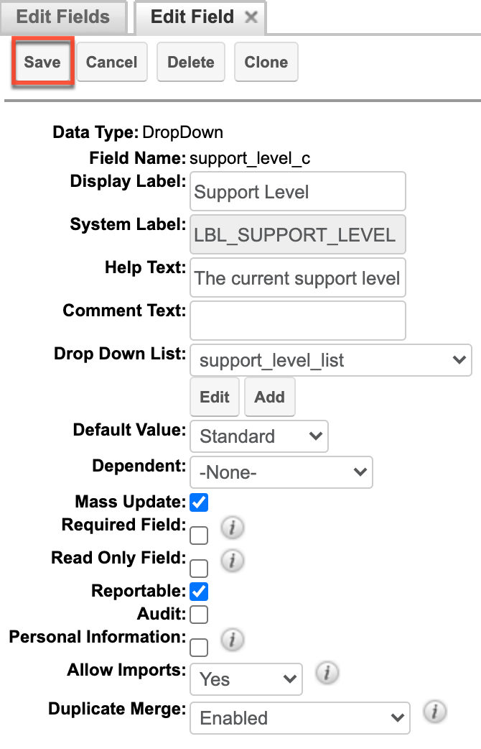Screen dimensions: 481x749
Task: Click the Clone button
Action: click(266, 62)
